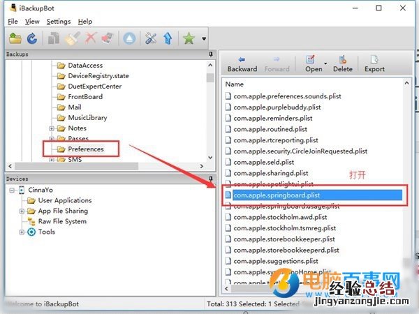Select com.apple.suggestions.plist file

[276, 261]
